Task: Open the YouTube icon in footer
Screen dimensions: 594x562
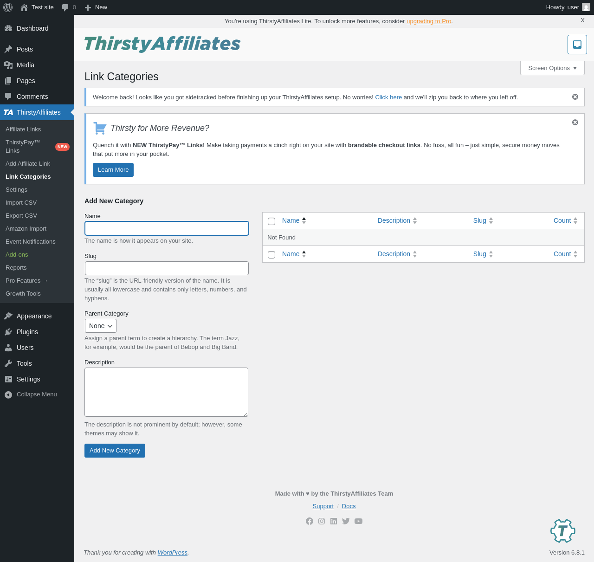Action: 358,521
